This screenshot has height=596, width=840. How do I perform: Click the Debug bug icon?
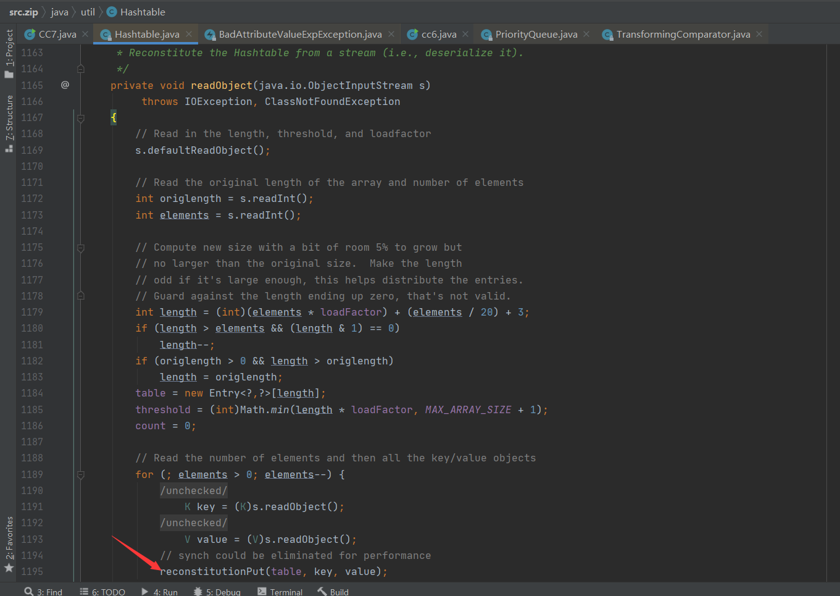tap(198, 592)
